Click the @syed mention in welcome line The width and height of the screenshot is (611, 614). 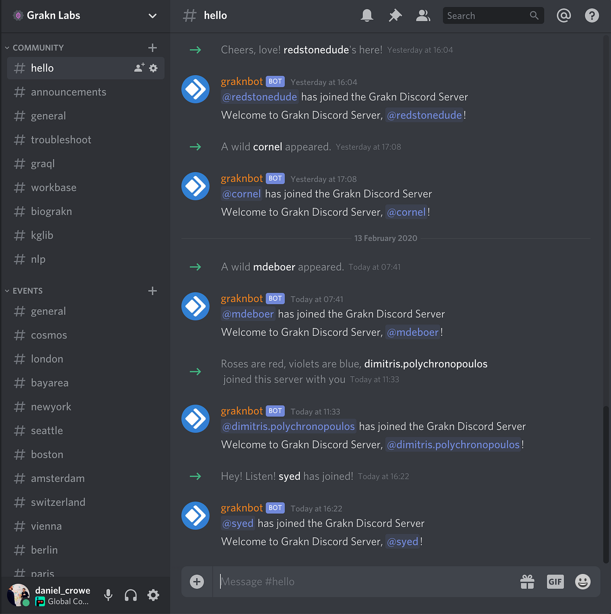pos(403,542)
